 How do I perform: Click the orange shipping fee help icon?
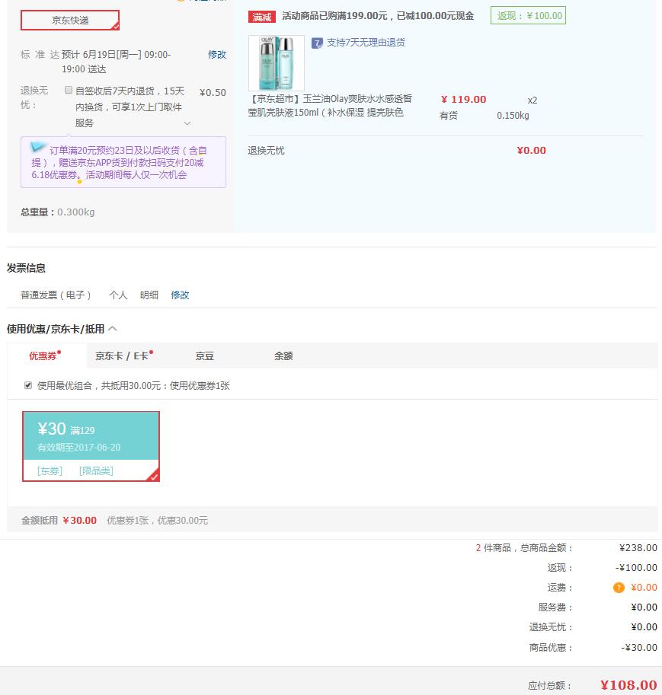click(619, 588)
